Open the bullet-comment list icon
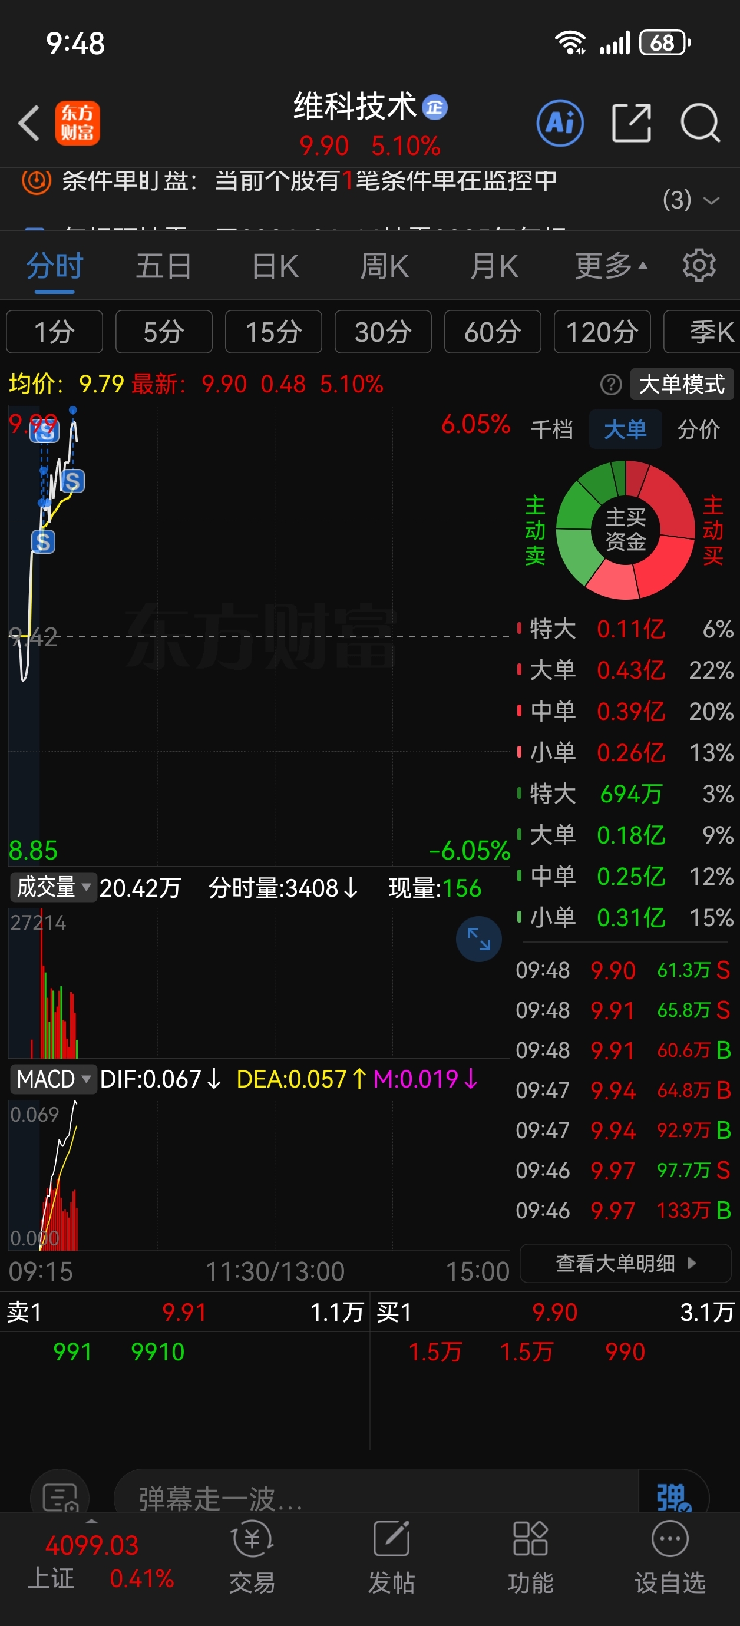 pyautogui.click(x=60, y=1496)
